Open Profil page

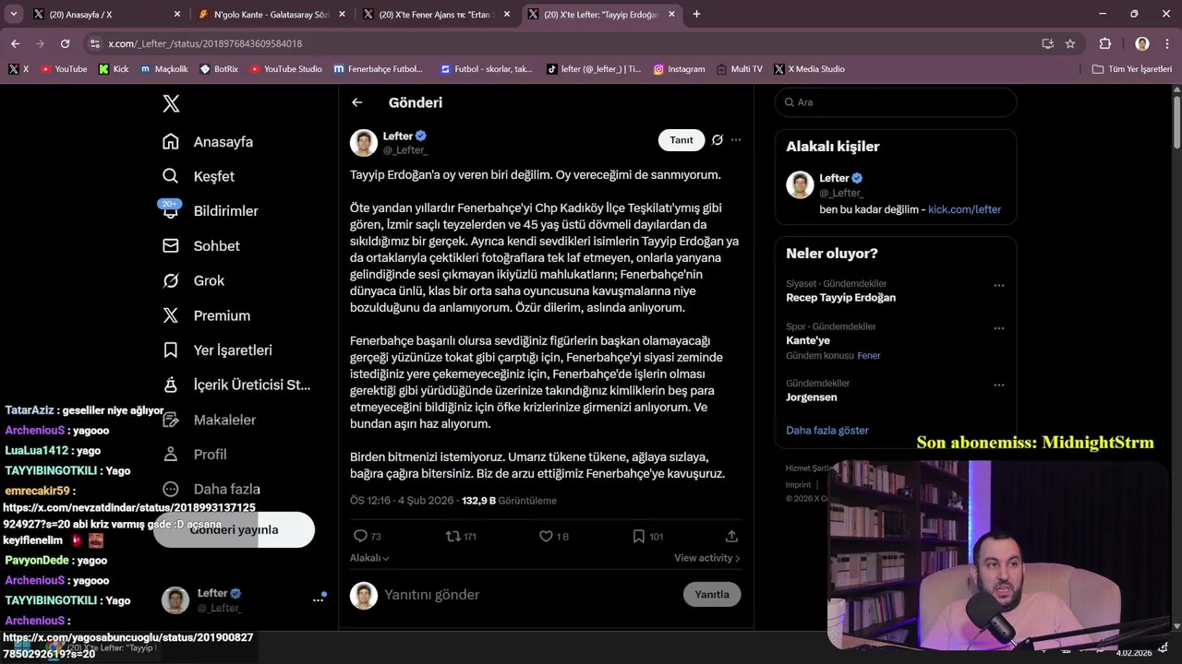[x=196, y=455]
